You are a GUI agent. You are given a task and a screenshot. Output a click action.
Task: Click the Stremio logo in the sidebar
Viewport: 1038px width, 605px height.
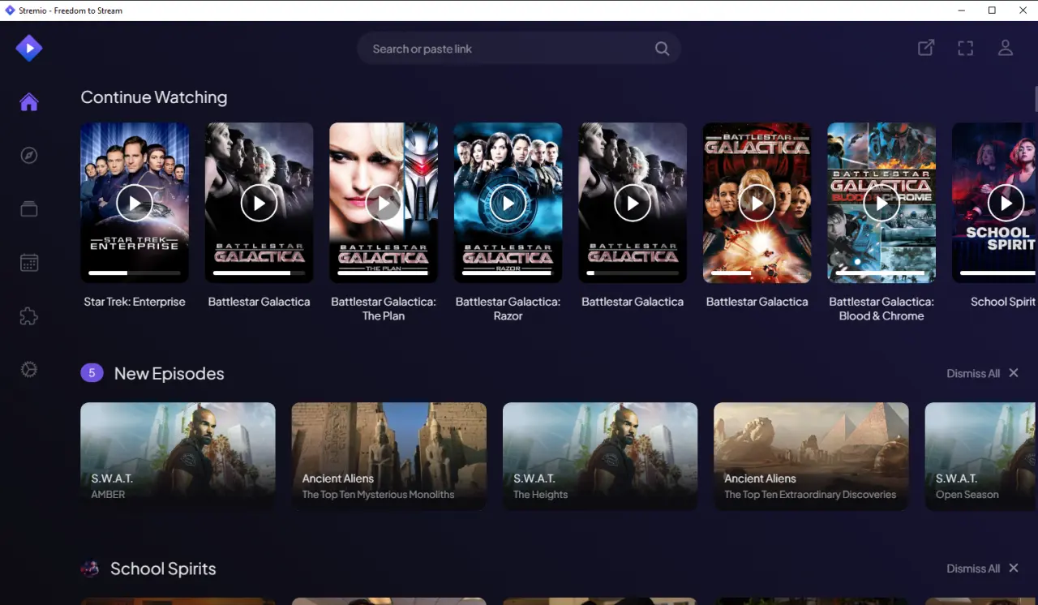point(29,49)
